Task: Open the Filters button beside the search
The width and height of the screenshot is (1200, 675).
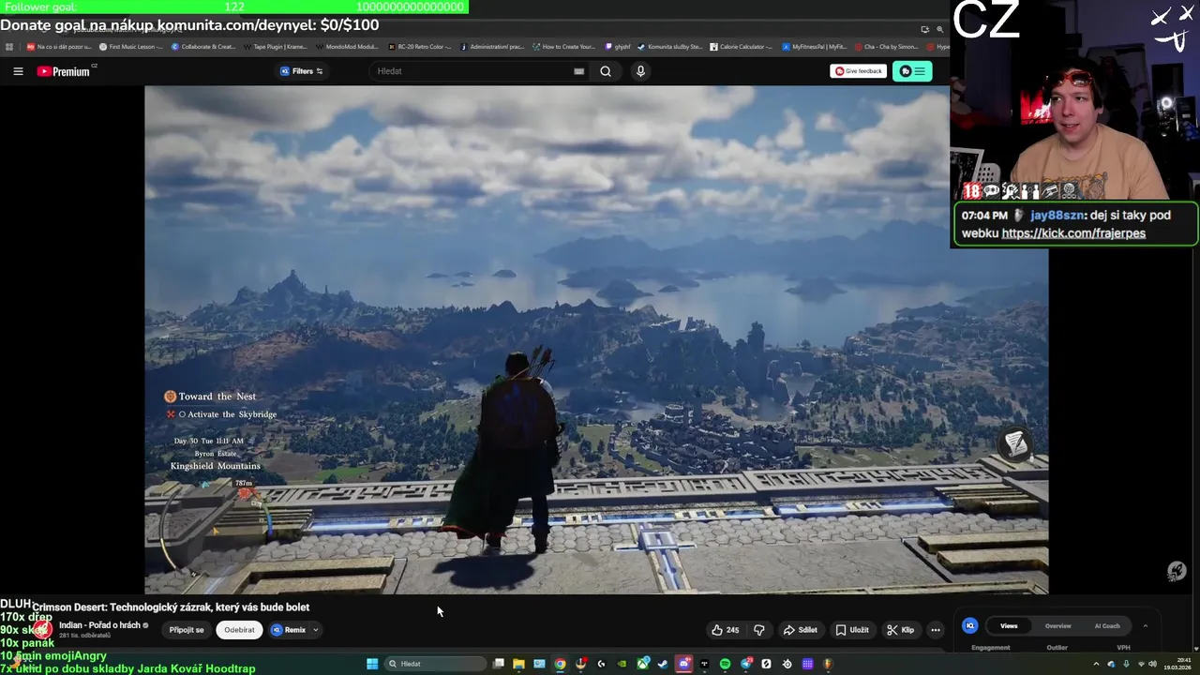Action: point(302,71)
